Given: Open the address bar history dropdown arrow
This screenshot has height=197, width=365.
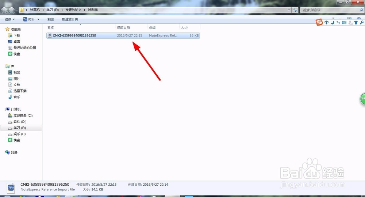Looking at the screenshot, I should pos(289,10).
